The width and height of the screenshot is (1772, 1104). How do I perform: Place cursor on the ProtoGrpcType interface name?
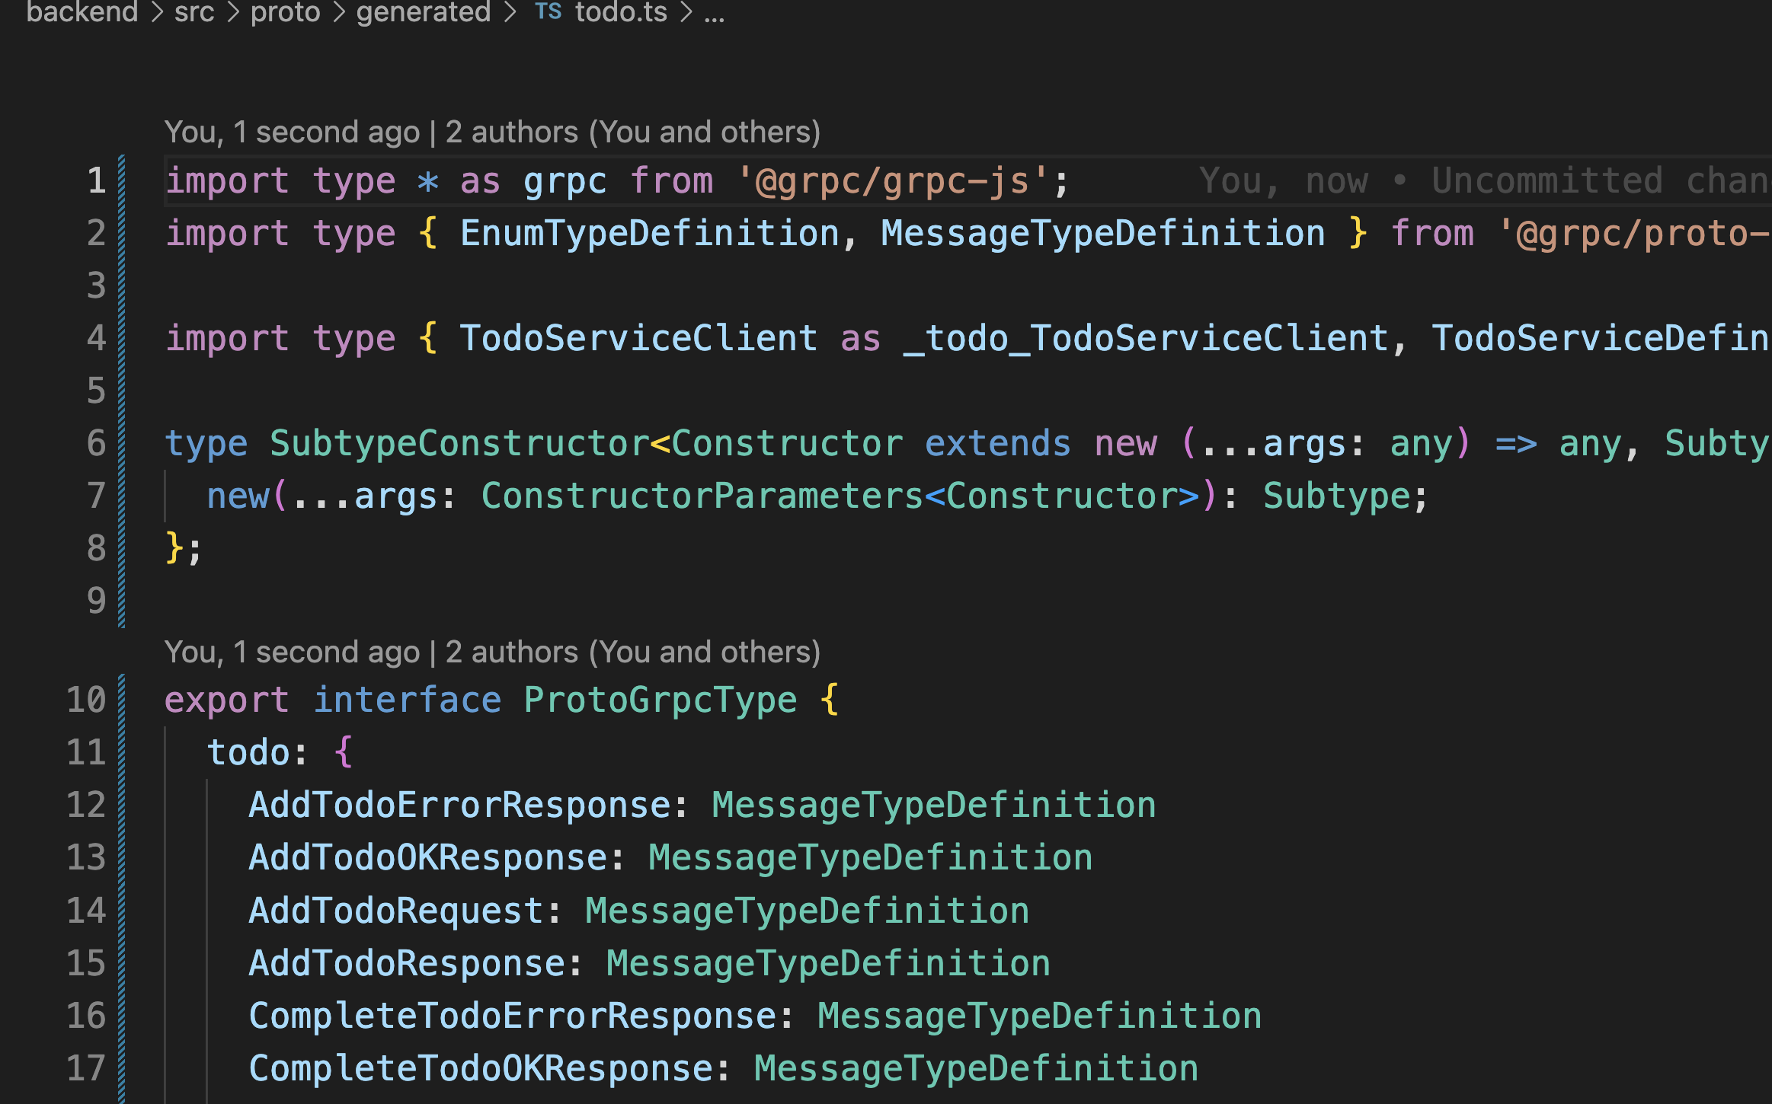pyautogui.click(x=660, y=700)
